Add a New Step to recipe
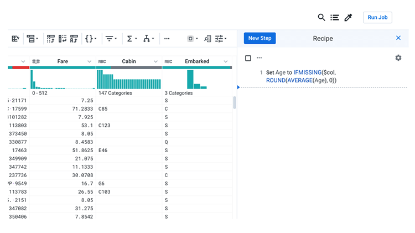Image resolution: width=415 pixels, height=233 pixels. [260, 38]
